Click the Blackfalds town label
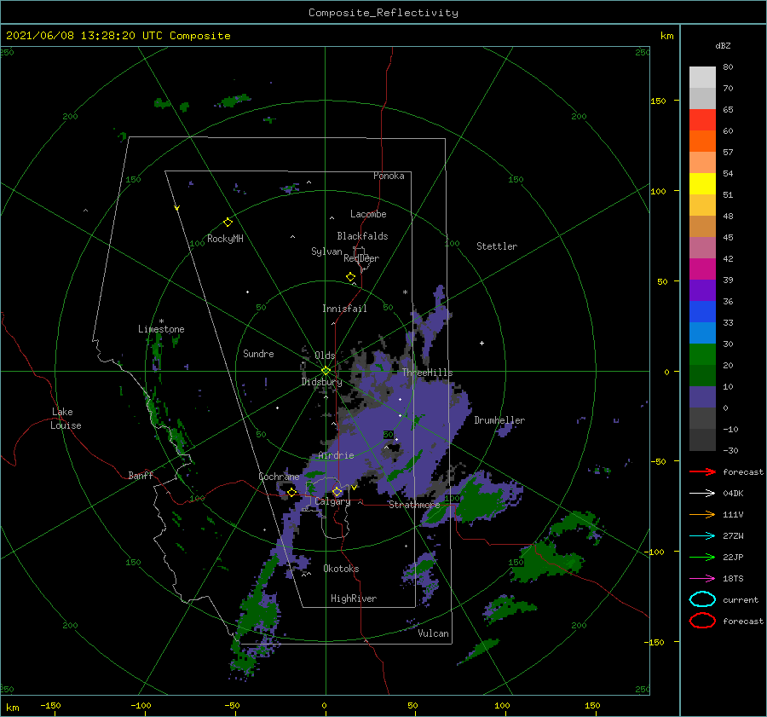767x717 pixels. [x=362, y=236]
